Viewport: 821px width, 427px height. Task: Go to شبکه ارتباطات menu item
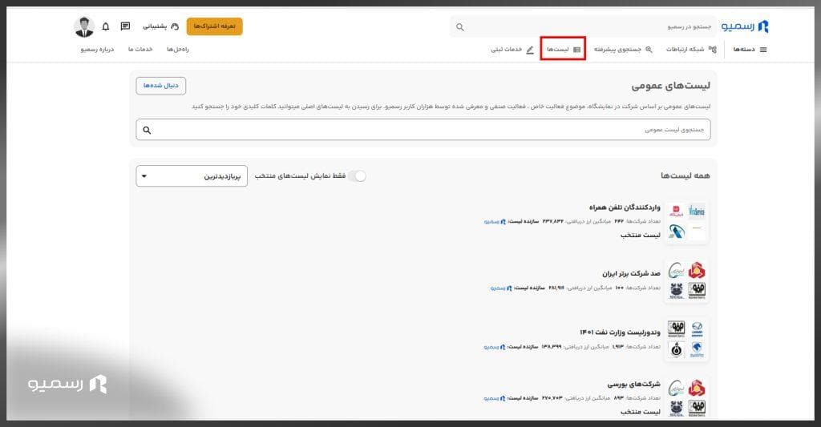(690, 49)
